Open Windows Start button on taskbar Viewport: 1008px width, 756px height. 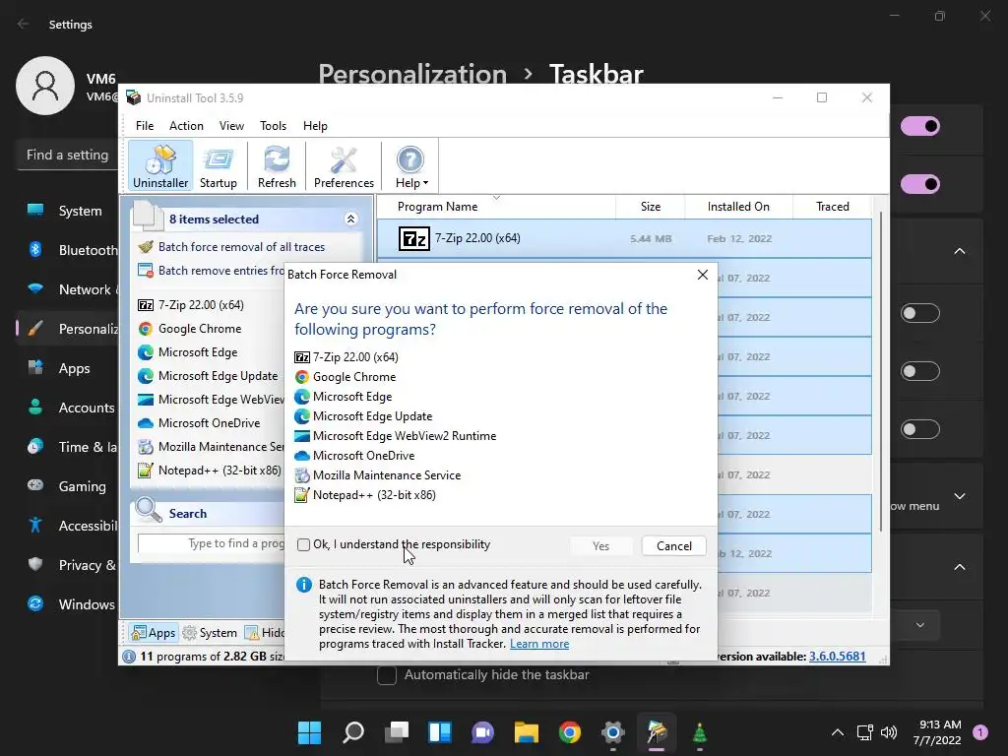pyautogui.click(x=309, y=732)
